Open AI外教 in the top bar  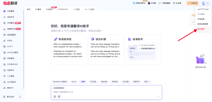pyautogui.click(x=152, y=3)
